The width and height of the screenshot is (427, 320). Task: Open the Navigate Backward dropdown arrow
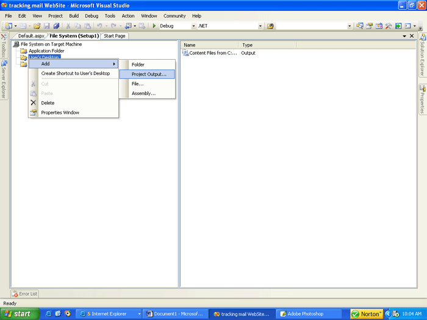click(x=135, y=26)
